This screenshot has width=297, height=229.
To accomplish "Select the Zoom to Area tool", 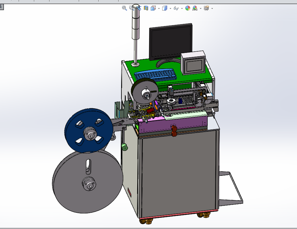I will coord(131,8).
